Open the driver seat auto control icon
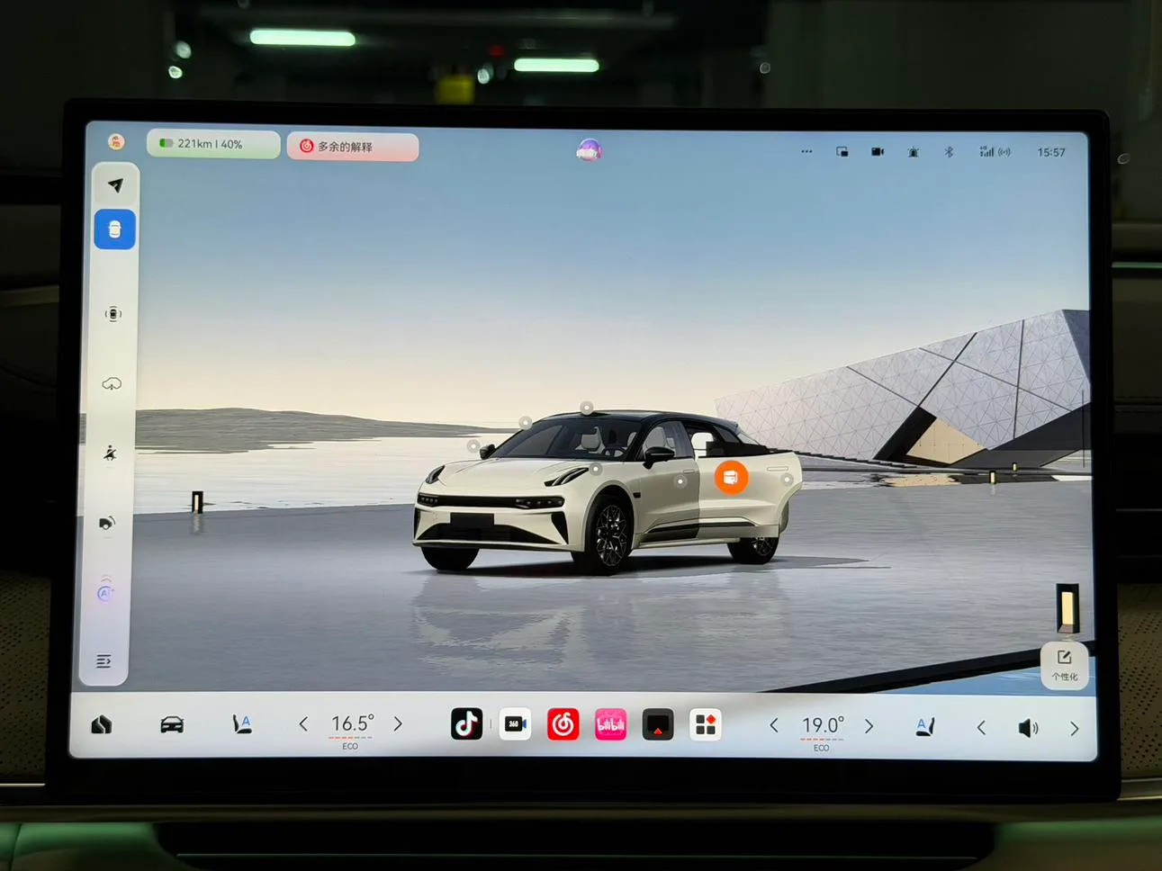Image resolution: width=1162 pixels, height=871 pixels. 241,724
